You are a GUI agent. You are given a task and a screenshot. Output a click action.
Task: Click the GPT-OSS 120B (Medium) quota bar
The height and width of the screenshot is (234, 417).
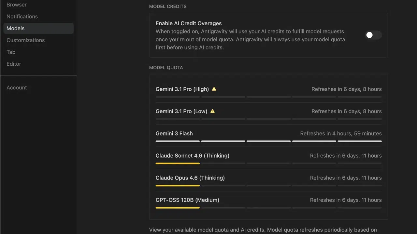coord(268,207)
